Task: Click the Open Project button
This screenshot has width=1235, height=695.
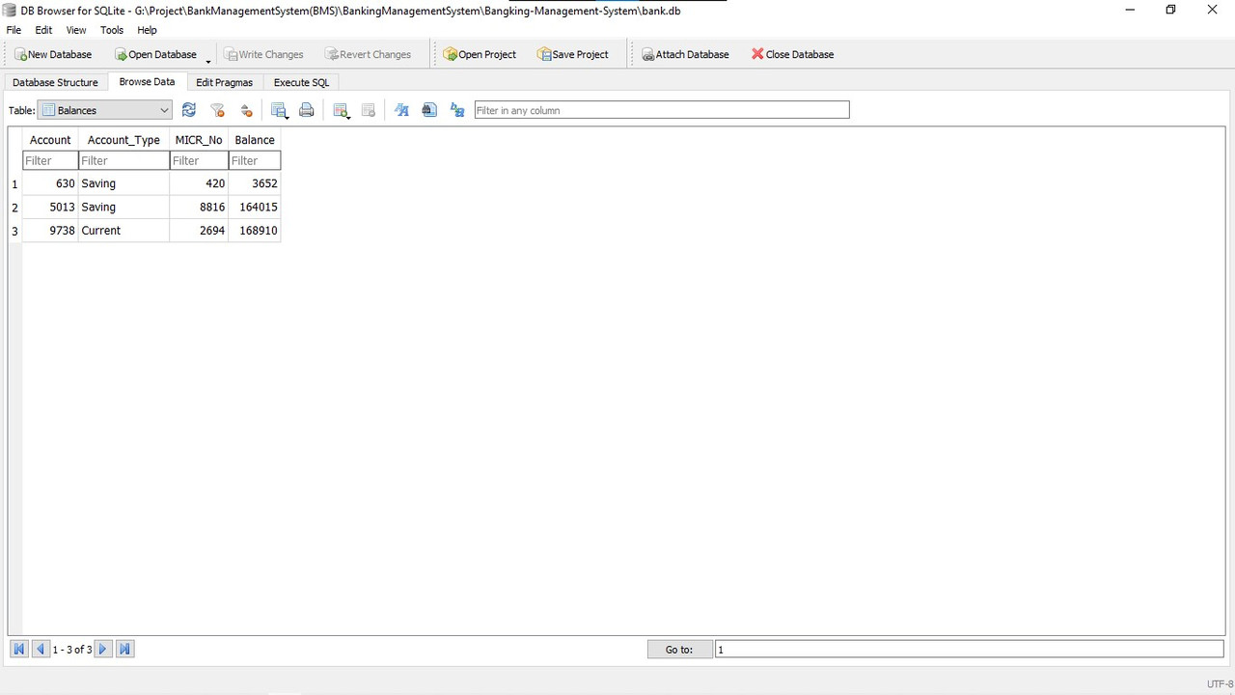Action: click(x=480, y=54)
